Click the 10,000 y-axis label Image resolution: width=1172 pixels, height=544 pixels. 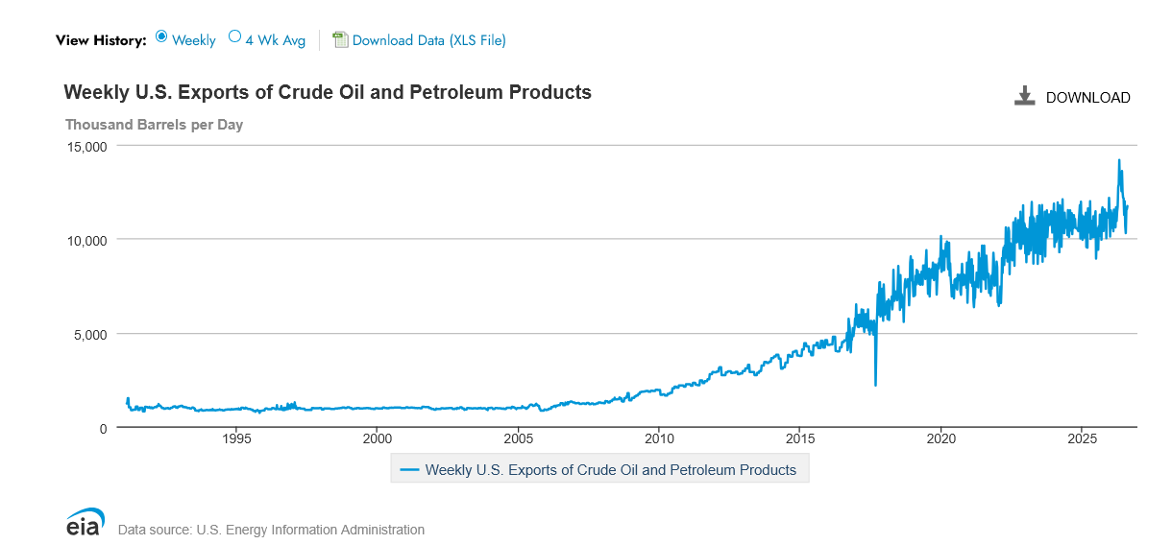85,240
